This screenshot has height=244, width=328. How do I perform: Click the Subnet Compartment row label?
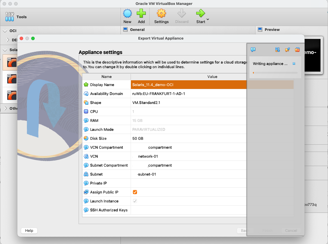109,165
